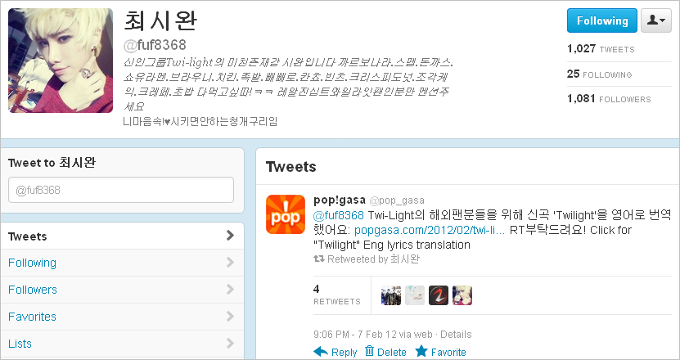Screen dimensions: 680x360
Task: Click the Favorite star icon
Action: 421,351
